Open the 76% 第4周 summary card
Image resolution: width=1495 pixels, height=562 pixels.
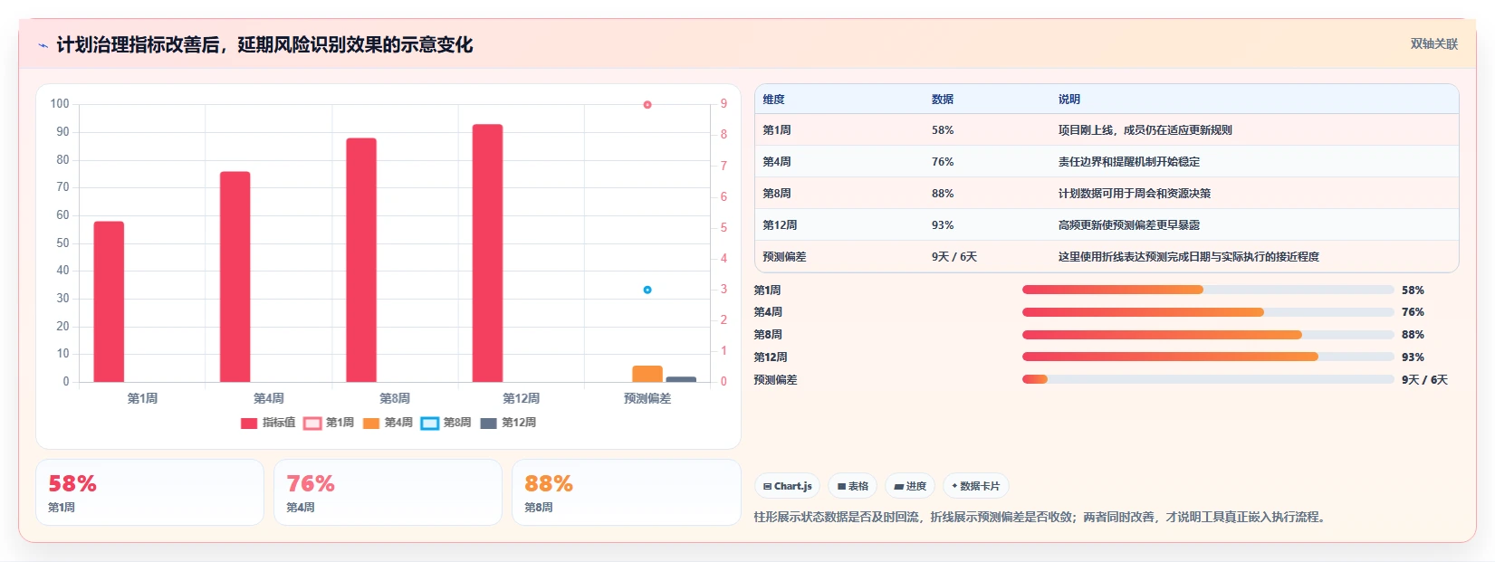(x=388, y=492)
